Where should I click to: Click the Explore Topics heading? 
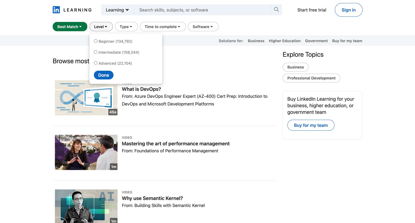pyautogui.click(x=303, y=55)
